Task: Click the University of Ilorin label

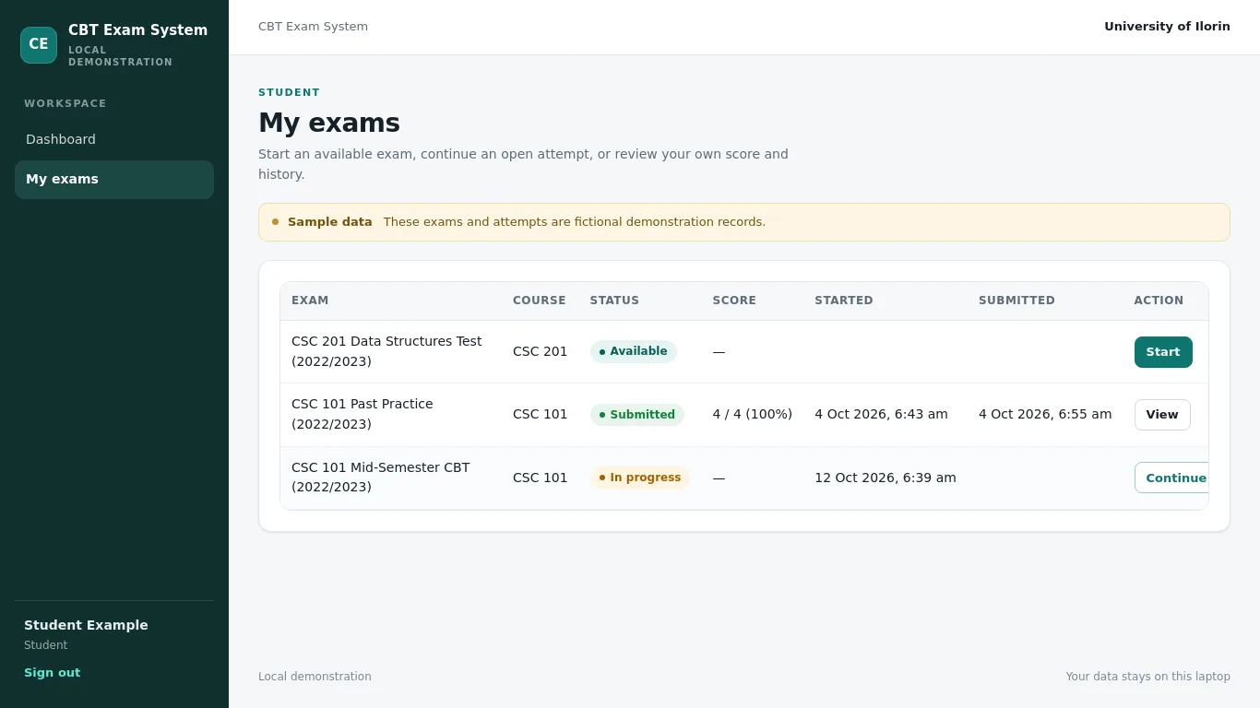Action: (1167, 27)
